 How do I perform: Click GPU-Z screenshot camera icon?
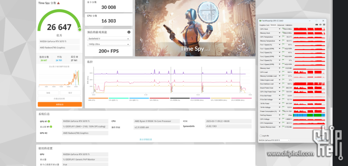tap(317, 25)
